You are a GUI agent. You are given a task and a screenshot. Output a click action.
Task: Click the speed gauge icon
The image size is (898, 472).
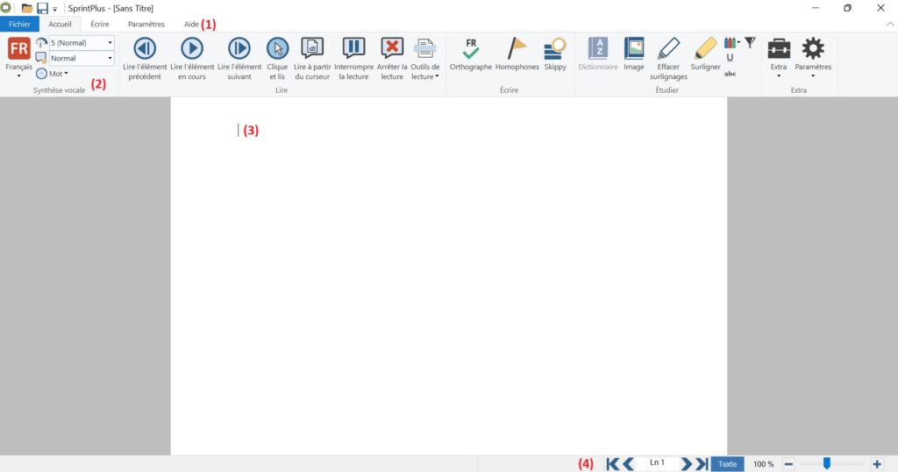click(x=41, y=42)
